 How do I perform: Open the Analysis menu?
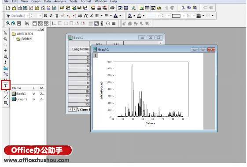click(60, 1)
